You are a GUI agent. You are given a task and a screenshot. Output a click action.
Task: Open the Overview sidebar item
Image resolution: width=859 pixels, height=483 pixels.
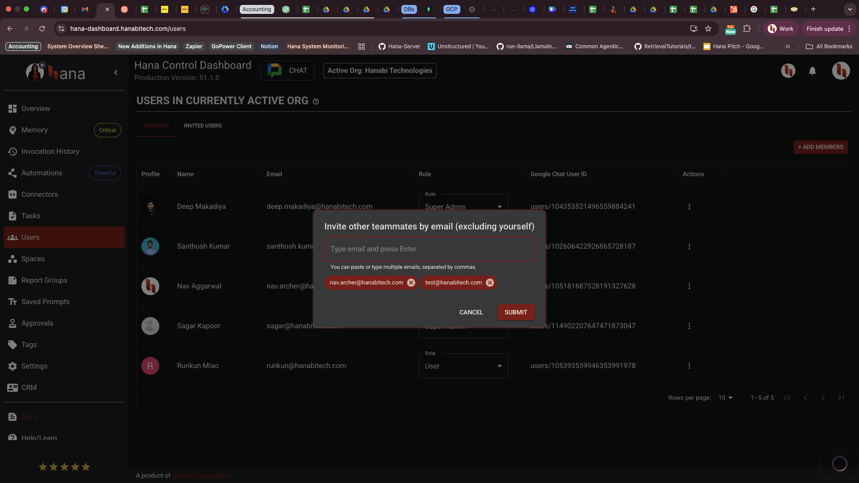coord(64,109)
